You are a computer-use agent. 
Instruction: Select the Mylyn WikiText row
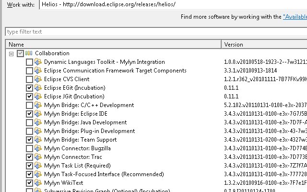[64, 182]
